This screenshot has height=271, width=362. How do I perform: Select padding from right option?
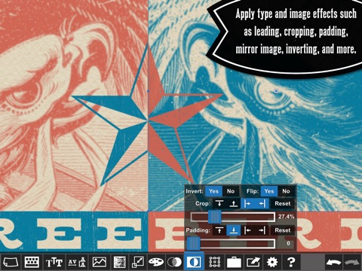coord(262,230)
